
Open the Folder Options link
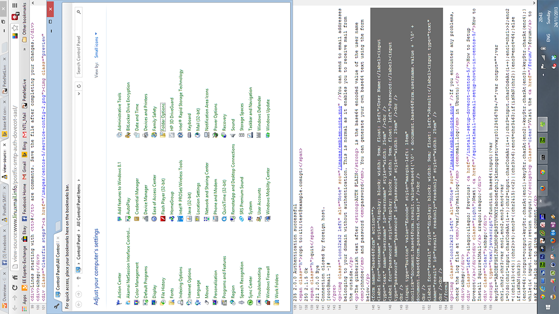point(163,117)
